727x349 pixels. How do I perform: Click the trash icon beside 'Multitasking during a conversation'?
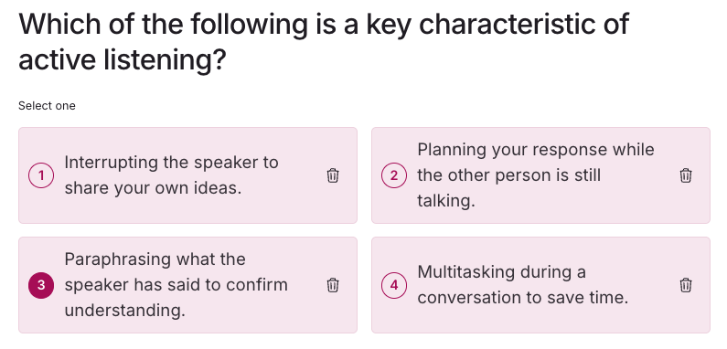[x=686, y=285]
